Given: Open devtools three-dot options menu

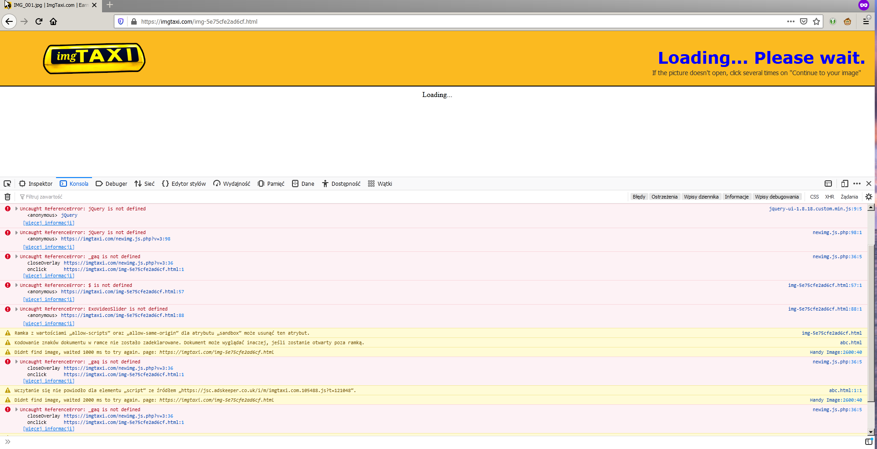Looking at the screenshot, I should tap(857, 184).
